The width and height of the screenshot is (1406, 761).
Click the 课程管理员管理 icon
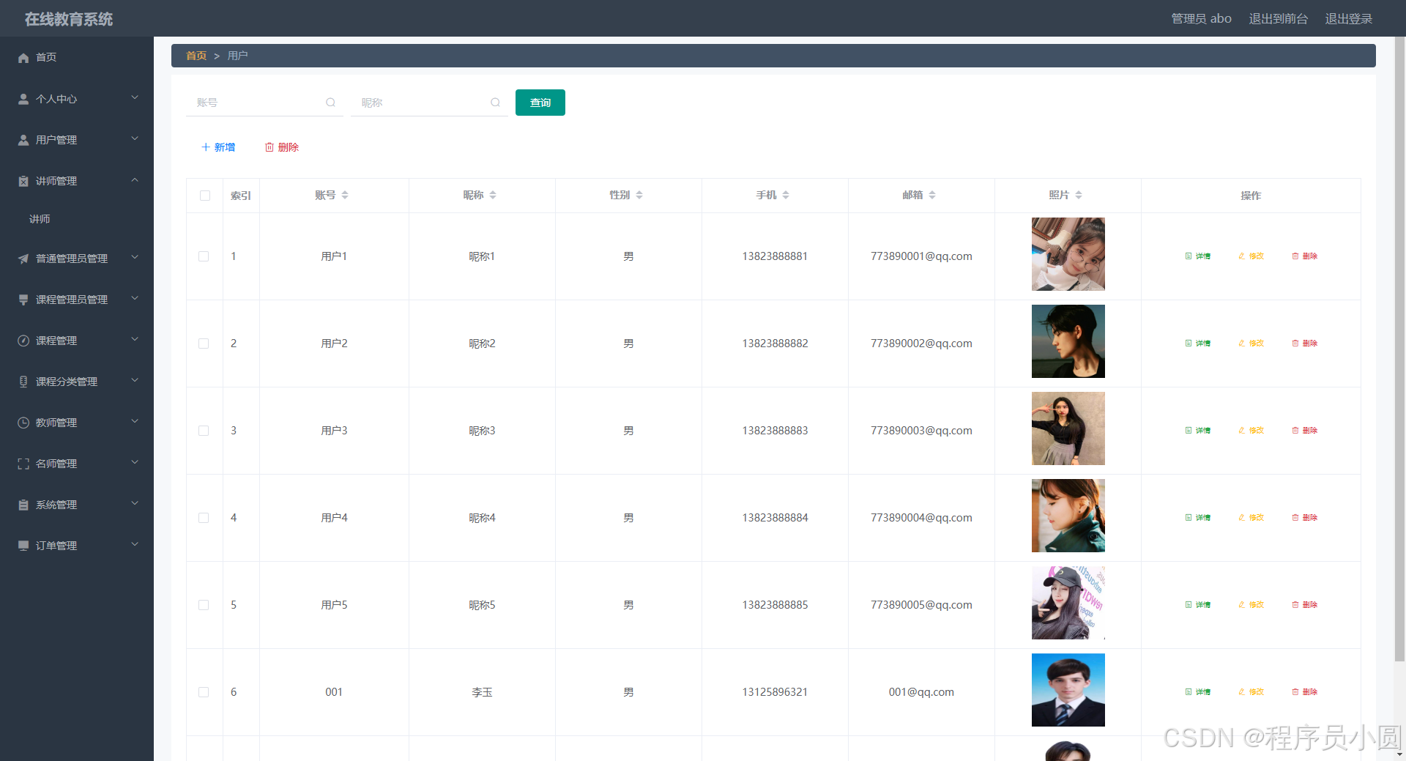(23, 300)
